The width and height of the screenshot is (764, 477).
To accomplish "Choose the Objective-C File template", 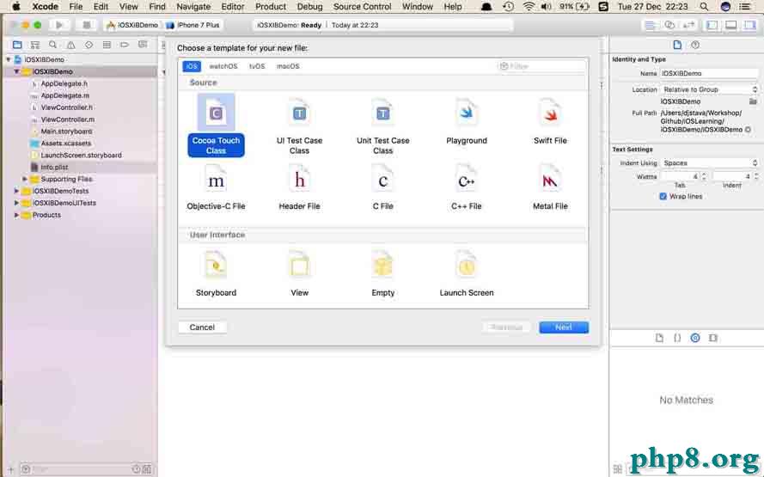I will [x=216, y=180].
